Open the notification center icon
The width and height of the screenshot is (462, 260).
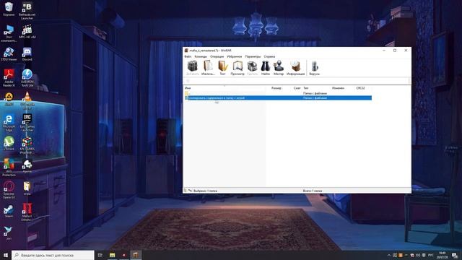point(455,255)
